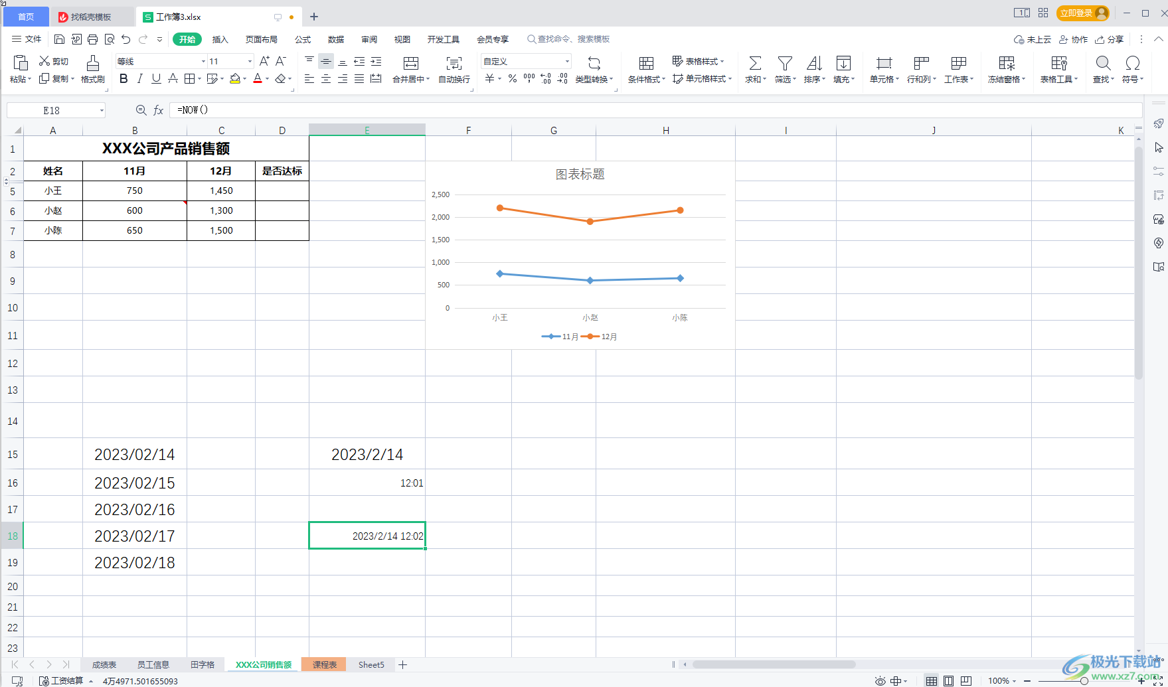Click the Sort (排序) icon

click(814, 64)
